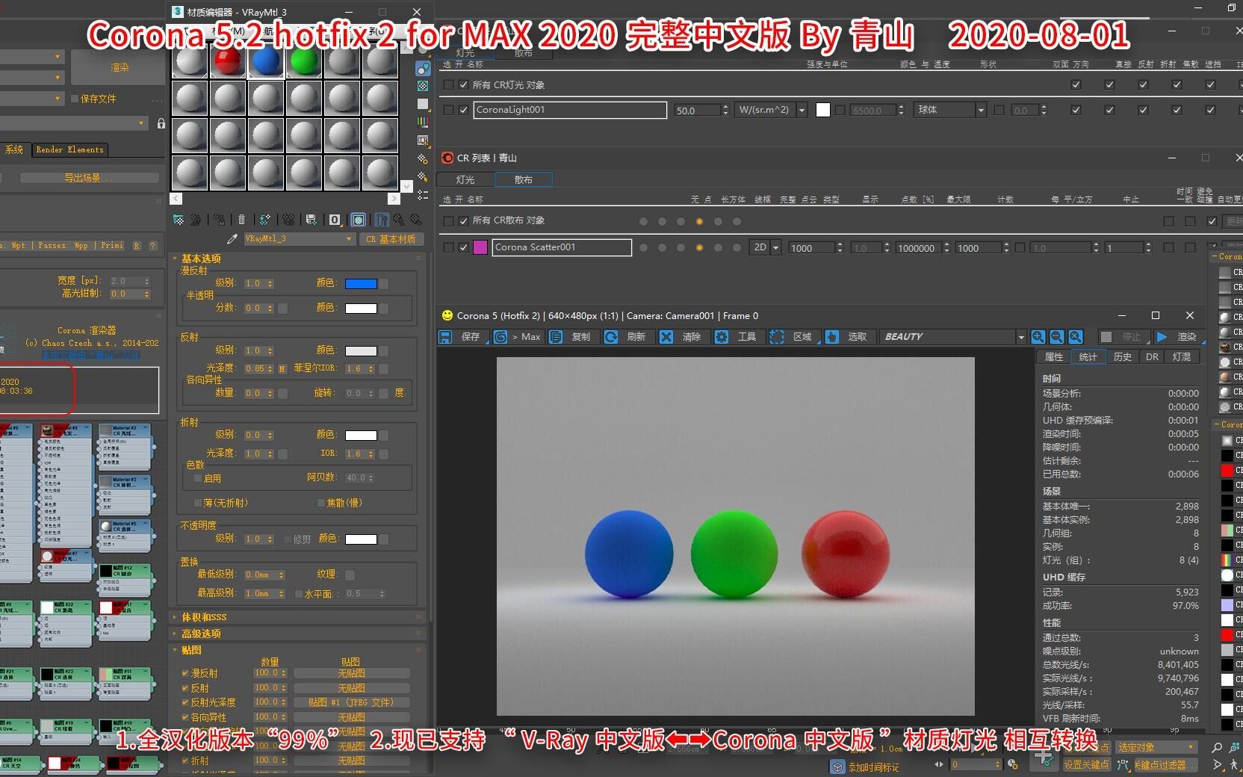Open the material/map navigator icon
The image size is (1243, 777).
click(x=423, y=195)
